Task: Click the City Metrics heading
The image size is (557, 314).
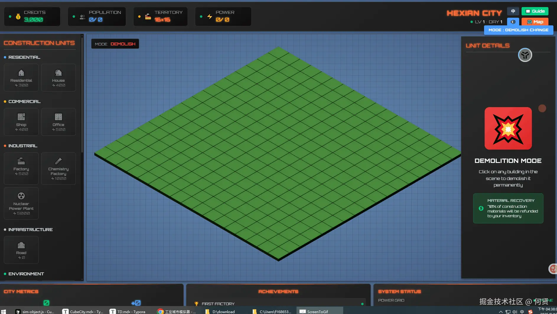Action: [21, 292]
